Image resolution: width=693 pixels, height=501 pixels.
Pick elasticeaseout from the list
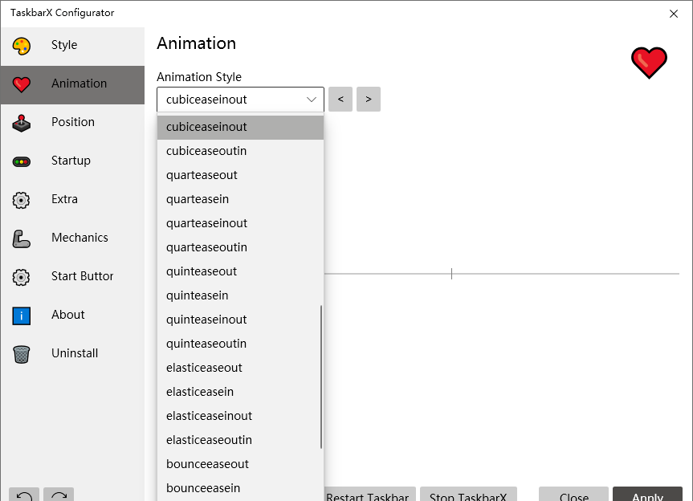click(x=240, y=368)
